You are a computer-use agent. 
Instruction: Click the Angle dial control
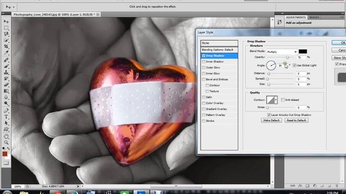(271, 65)
